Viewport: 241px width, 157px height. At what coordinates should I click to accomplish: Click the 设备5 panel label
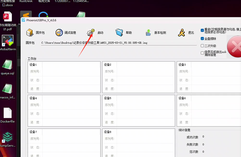coord(108,98)
